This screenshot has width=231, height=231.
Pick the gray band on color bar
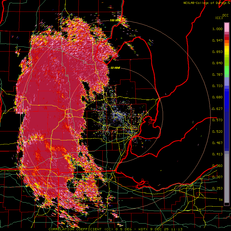pyautogui.click(x=227, y=178)
